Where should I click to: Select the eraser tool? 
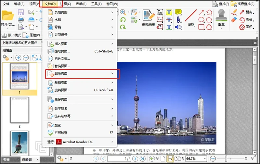(234, 19)
